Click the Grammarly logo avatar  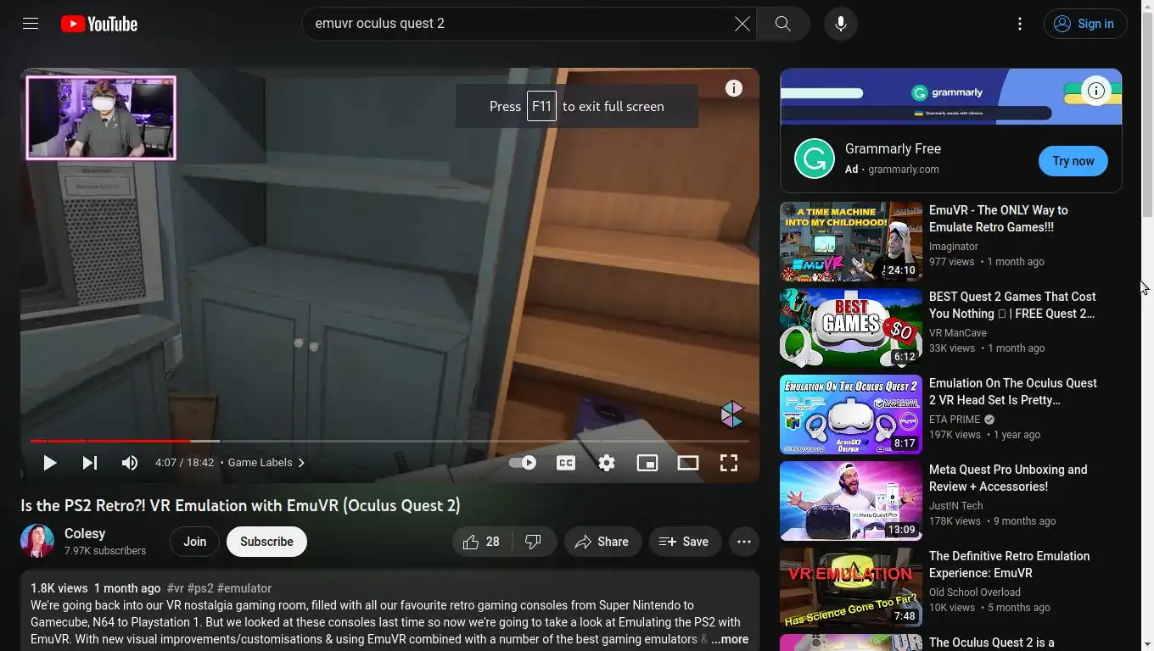pyautogui.click(x=815, y=159)
